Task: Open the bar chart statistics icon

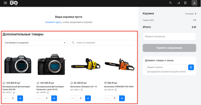Action: pyautogui.click(x=179, y=3)
